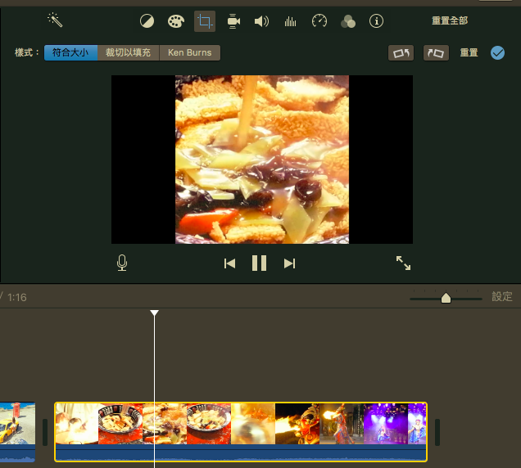
Task: Open the speed gauge control
Action: pyautogui.click(x=319, y=21)
